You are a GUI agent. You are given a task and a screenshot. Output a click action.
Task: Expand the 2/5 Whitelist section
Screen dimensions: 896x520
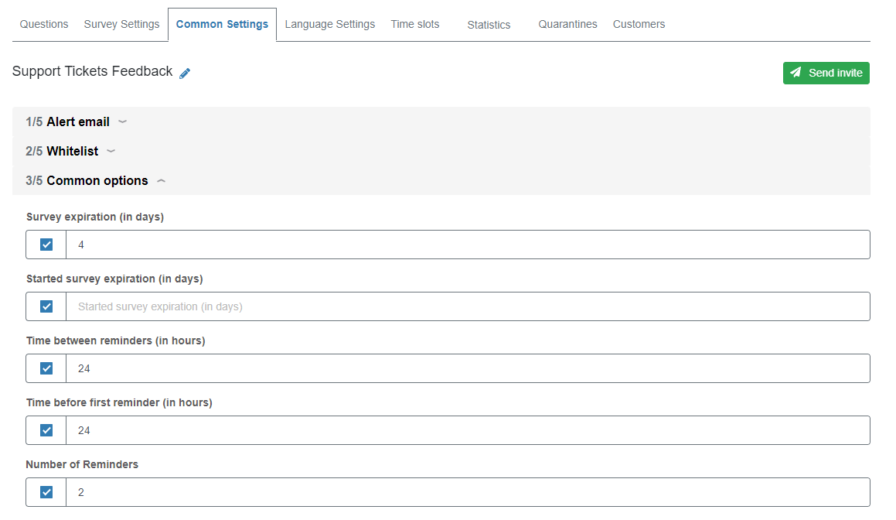[441, 151]
